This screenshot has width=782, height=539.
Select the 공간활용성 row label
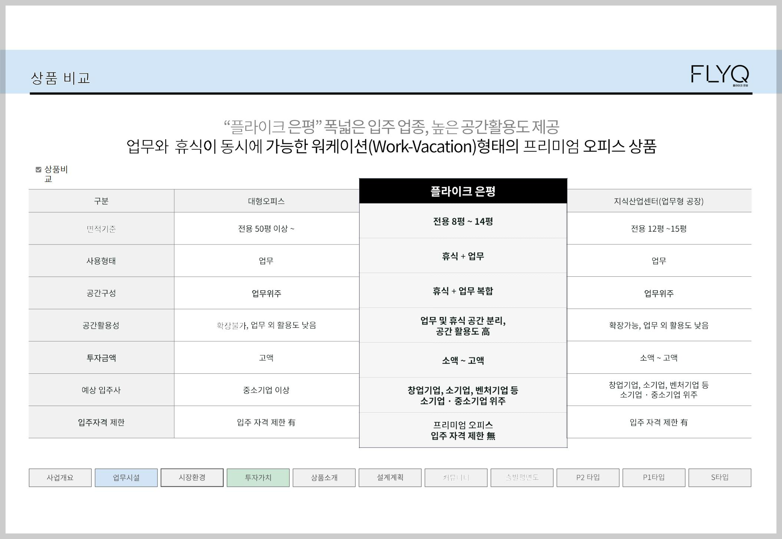(101, 325)
